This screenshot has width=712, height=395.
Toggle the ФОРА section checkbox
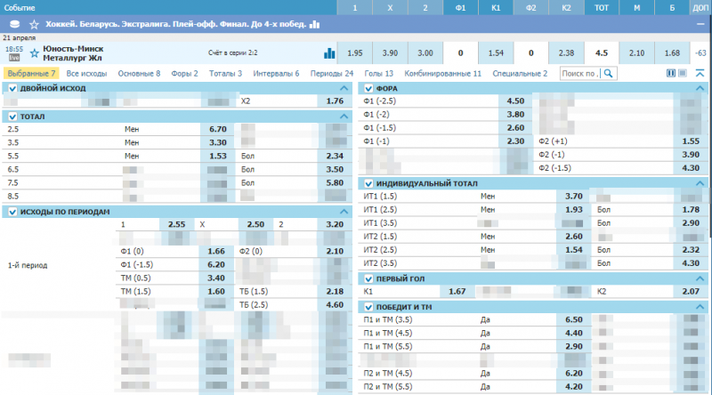368,88
